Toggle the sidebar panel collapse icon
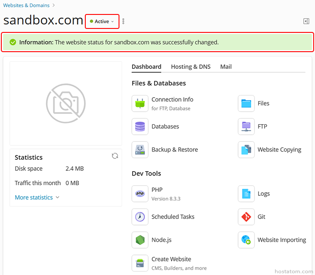 click(306, 21)
